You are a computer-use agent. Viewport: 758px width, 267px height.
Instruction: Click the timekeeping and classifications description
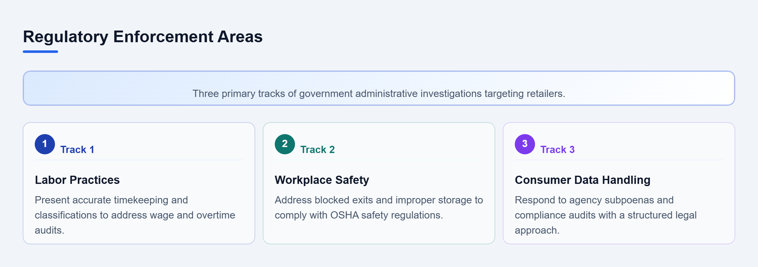point(135,215)
